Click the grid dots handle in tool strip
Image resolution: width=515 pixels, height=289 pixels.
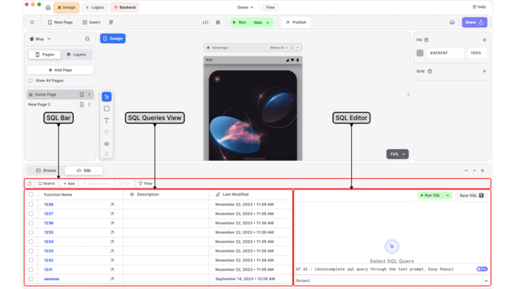(x=107, y=154)
